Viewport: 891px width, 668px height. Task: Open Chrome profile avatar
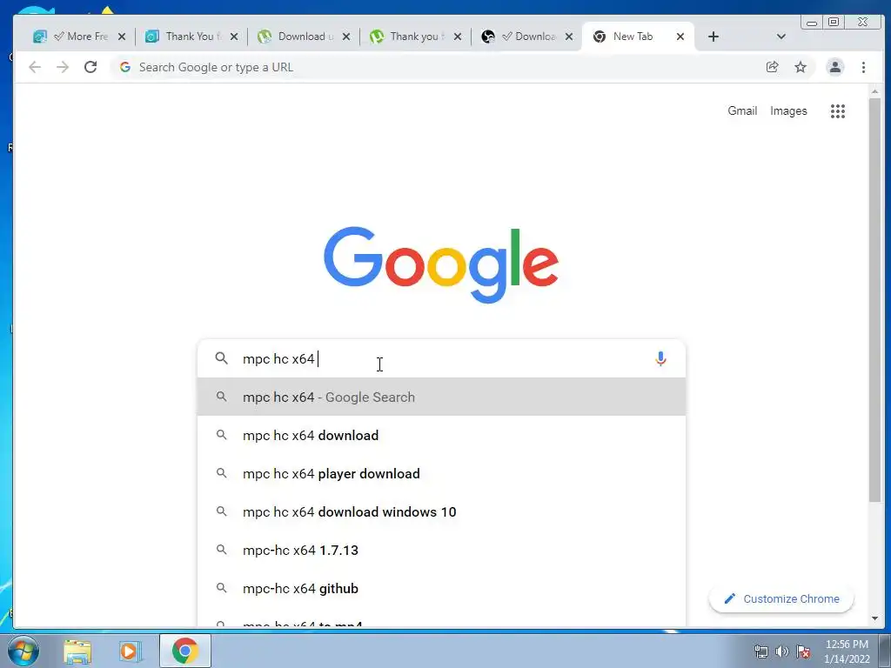(834, 67)
